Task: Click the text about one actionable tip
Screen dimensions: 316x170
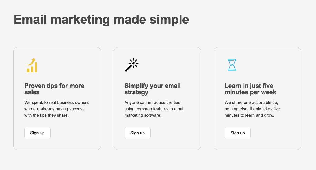Action: (252, 109)
